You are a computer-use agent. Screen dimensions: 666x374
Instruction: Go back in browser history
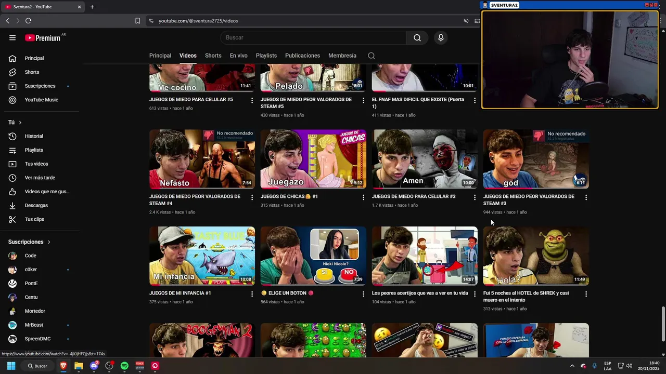(8, 21)
